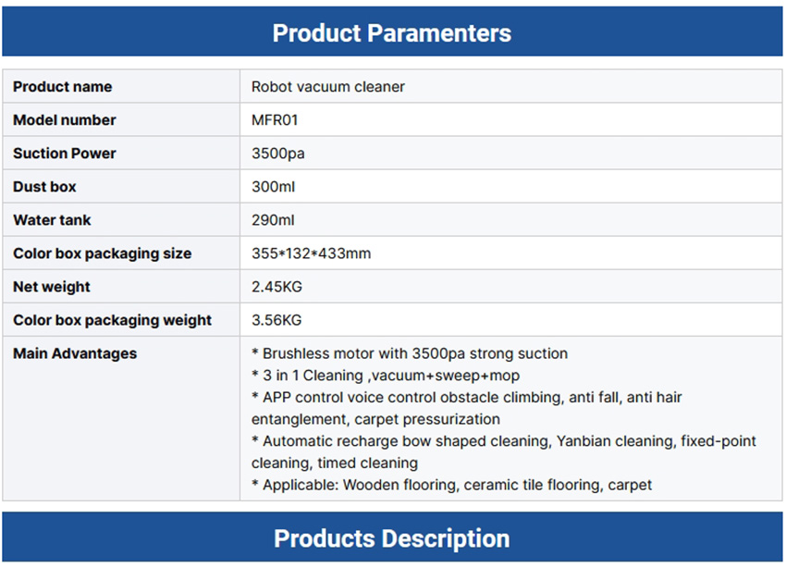Click the 3500pa suction value cell

[x=277, y=154]
